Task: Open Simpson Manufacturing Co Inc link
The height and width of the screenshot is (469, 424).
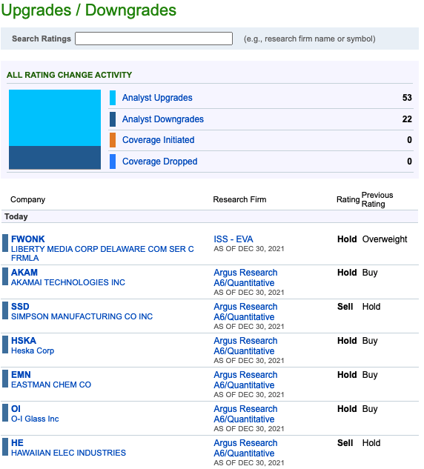Action: (x=82, y=316)
